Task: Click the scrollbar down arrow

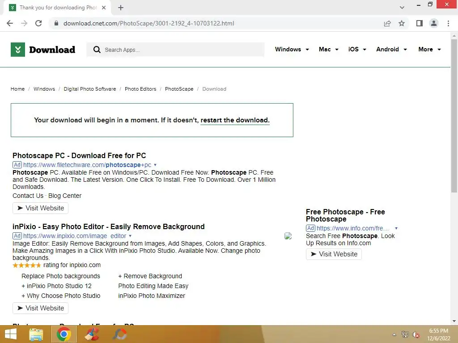Action: click(x=454, y=321)
